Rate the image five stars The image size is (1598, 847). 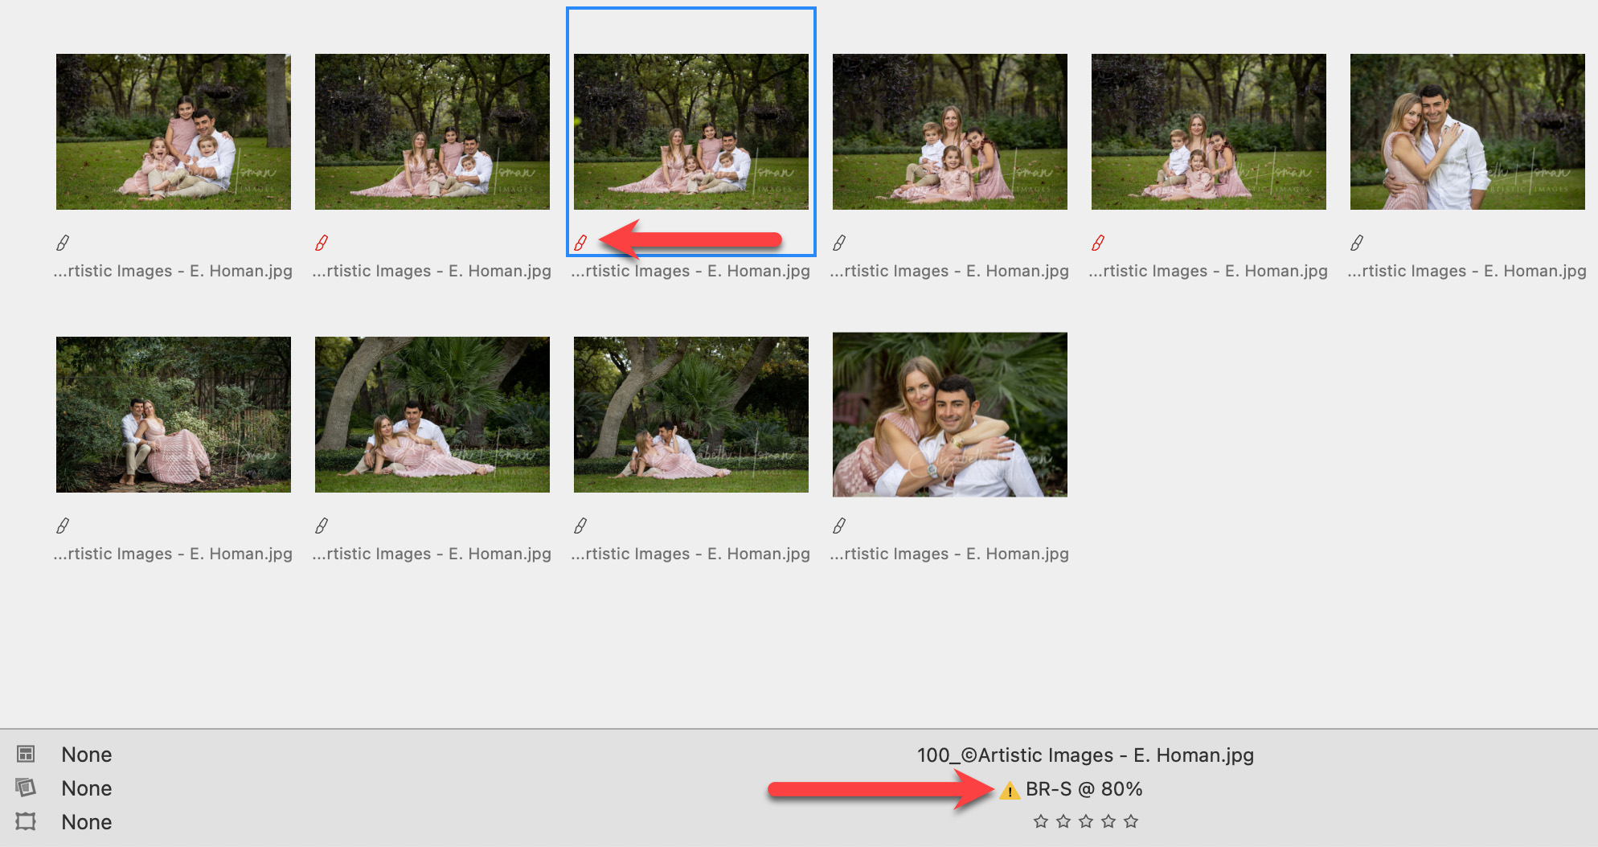(1131, 821)
